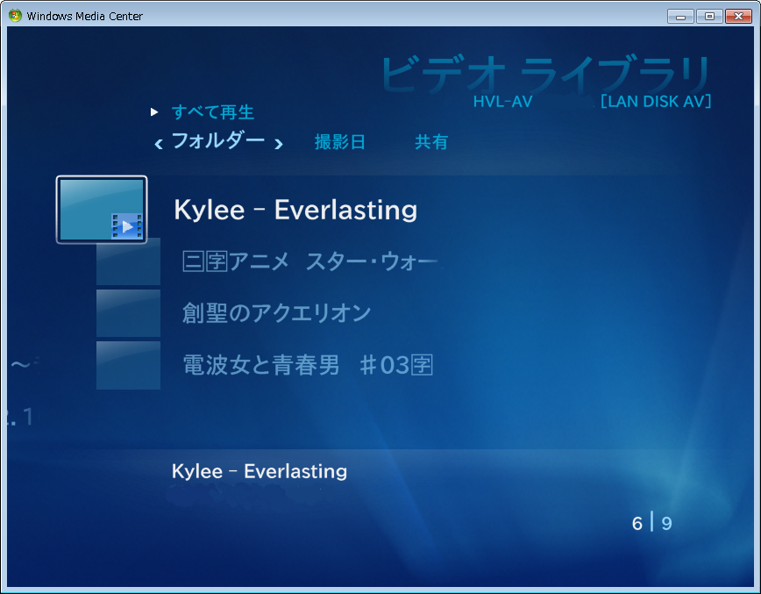The height and width of the screenshot is (594, 761).
Task: Select the フォルダー view tab
Action: (218, 141)
